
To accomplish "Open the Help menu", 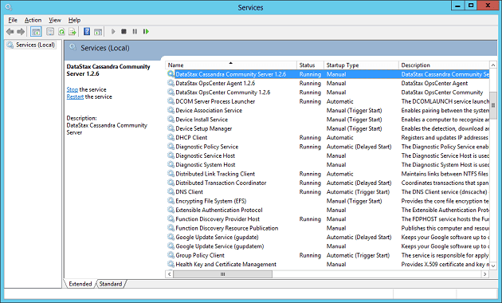I will click(74, 20).
